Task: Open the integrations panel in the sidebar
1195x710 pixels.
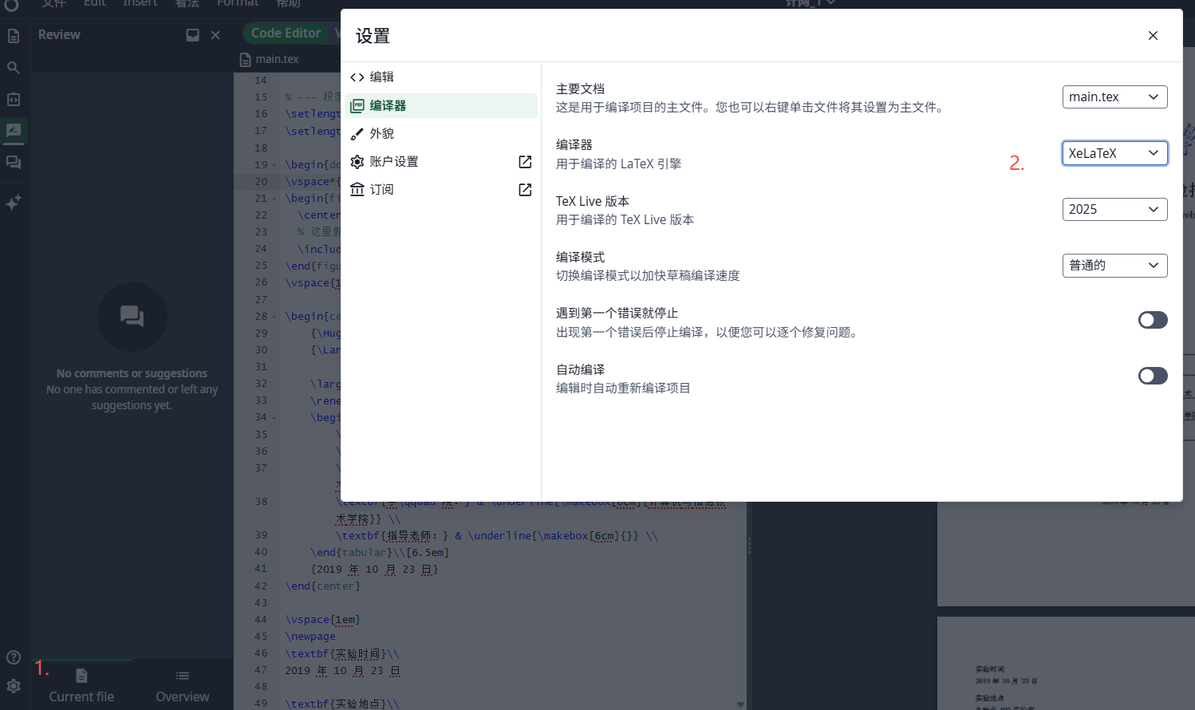Action: pos(13,99)
